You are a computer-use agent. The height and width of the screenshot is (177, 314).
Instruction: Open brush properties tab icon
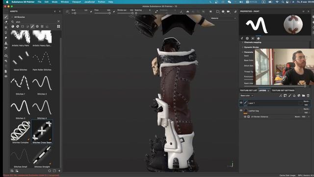242,38
